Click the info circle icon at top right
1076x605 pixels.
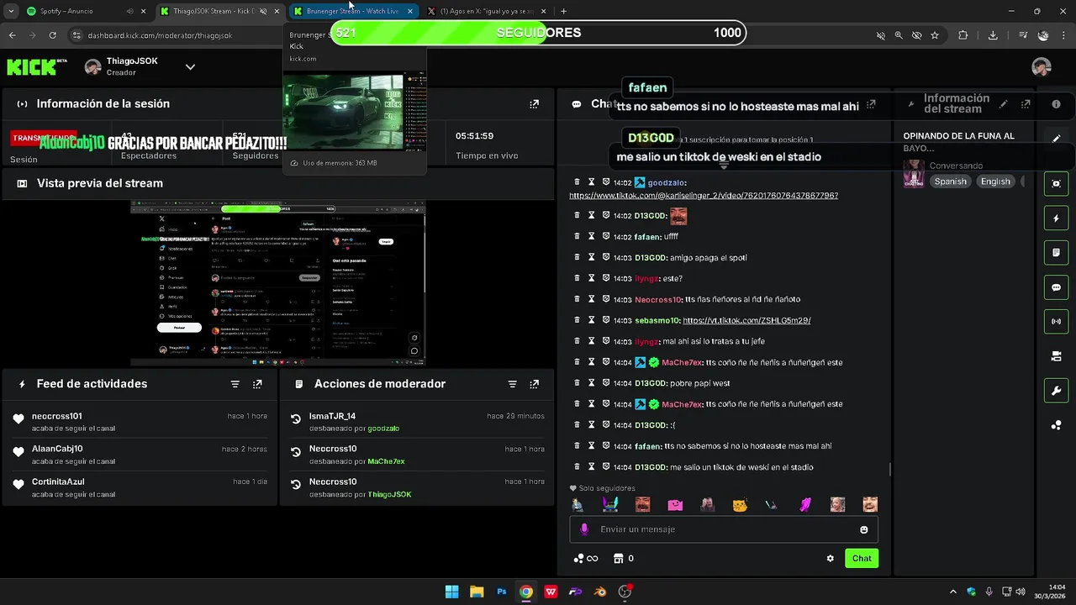(x=1056, y=104)
